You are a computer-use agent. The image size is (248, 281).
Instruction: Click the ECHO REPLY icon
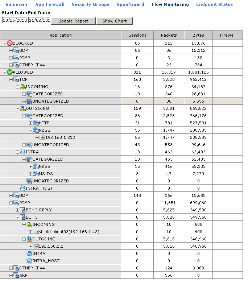point(23,210)
